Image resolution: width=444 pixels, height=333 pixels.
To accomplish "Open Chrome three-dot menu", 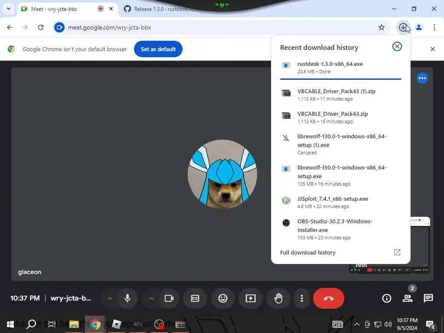I will [434, 27].
